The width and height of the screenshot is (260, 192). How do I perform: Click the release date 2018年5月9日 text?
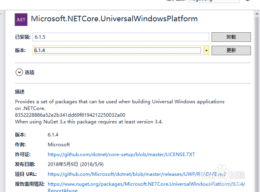(x=76, y=164)
